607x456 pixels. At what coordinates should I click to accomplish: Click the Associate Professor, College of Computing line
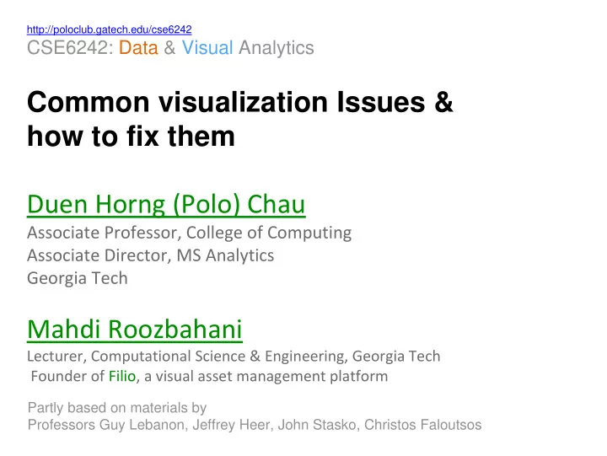tap(190, 233)
